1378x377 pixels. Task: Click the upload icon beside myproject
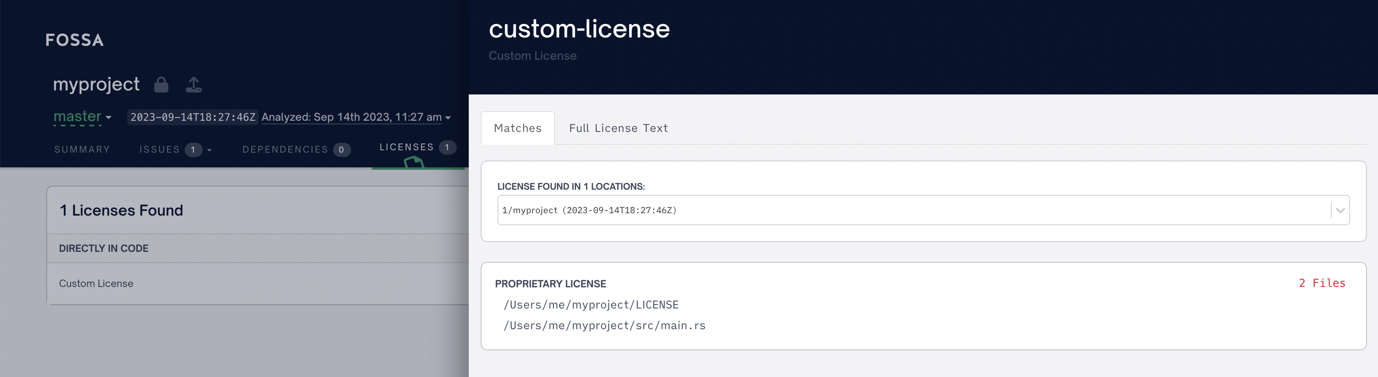[x=193, y=84]
